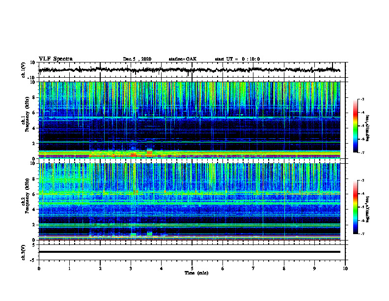The image size is (389, 301).
Task: Click inside the ch.1 spectrogram panel
Action: click(190, 120)
